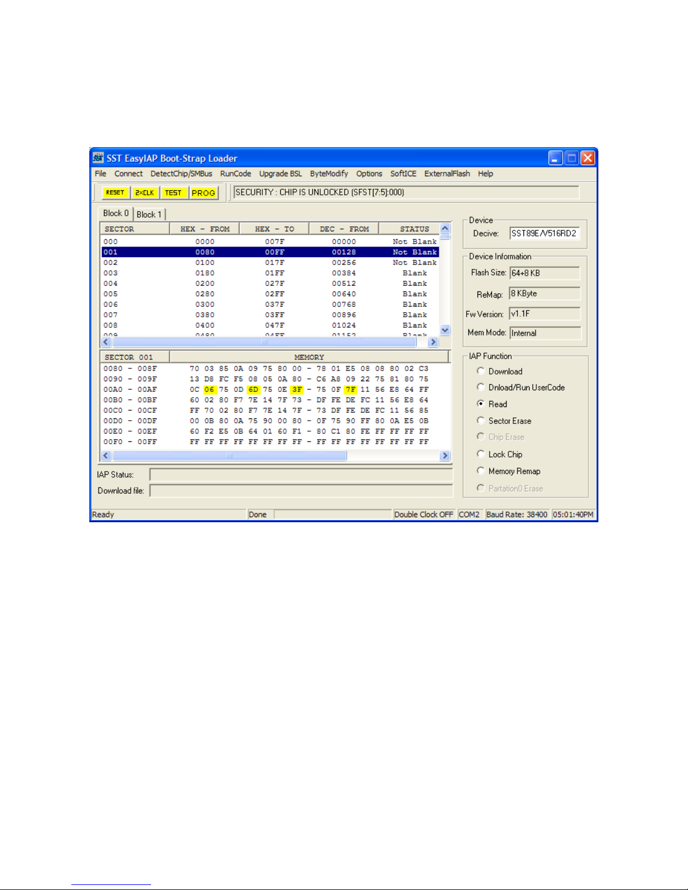Image resolution: width=688 pixels, height=890 pixels.
Task: Open the Help menu
Action: [485, 174]
